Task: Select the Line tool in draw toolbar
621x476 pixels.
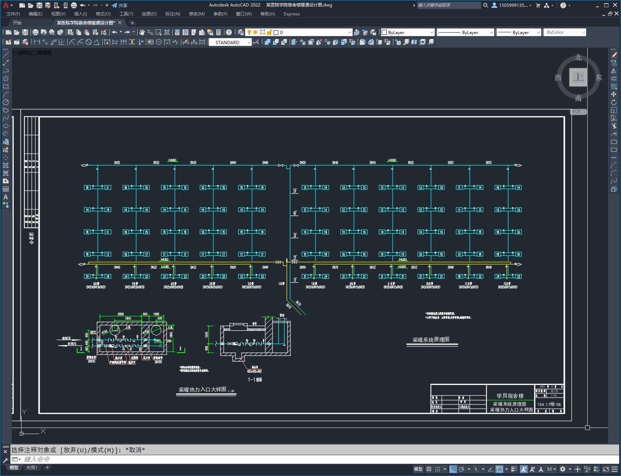Action: click(x=6, y=55)
